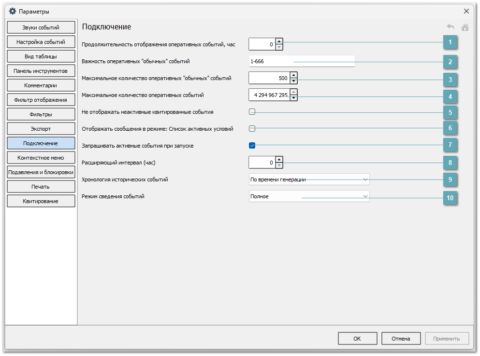This screenshot has width=480, height=356.
Task: Click the undo arrow icon in header
Action: pyautogui.click(x=451, y=27)
